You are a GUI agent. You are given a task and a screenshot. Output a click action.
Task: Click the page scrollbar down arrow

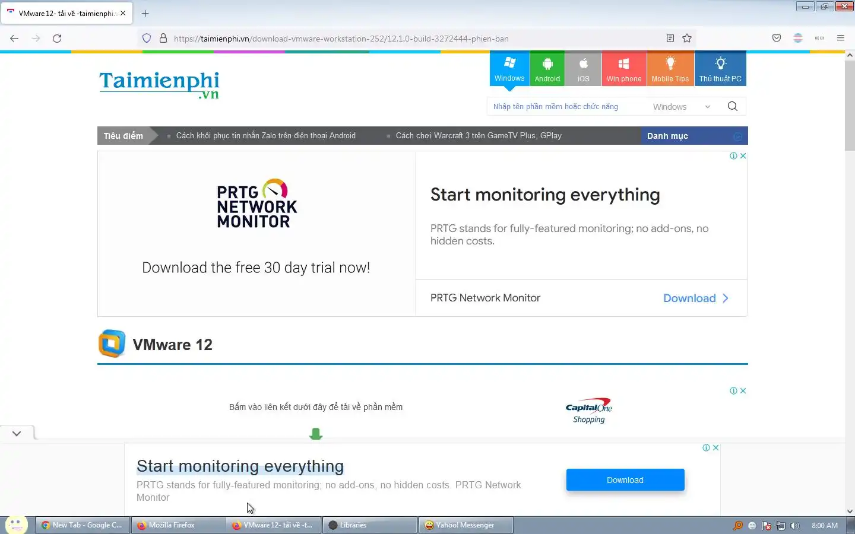[850, 511]
